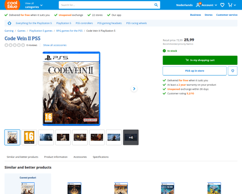Go to Games breadcrumb
This screenshot has width=242, height=194.
coord(21,31)
